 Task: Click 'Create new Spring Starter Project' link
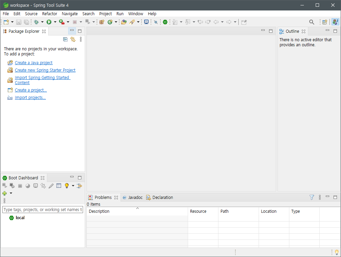pyautogui.click(x=45, y=70)
